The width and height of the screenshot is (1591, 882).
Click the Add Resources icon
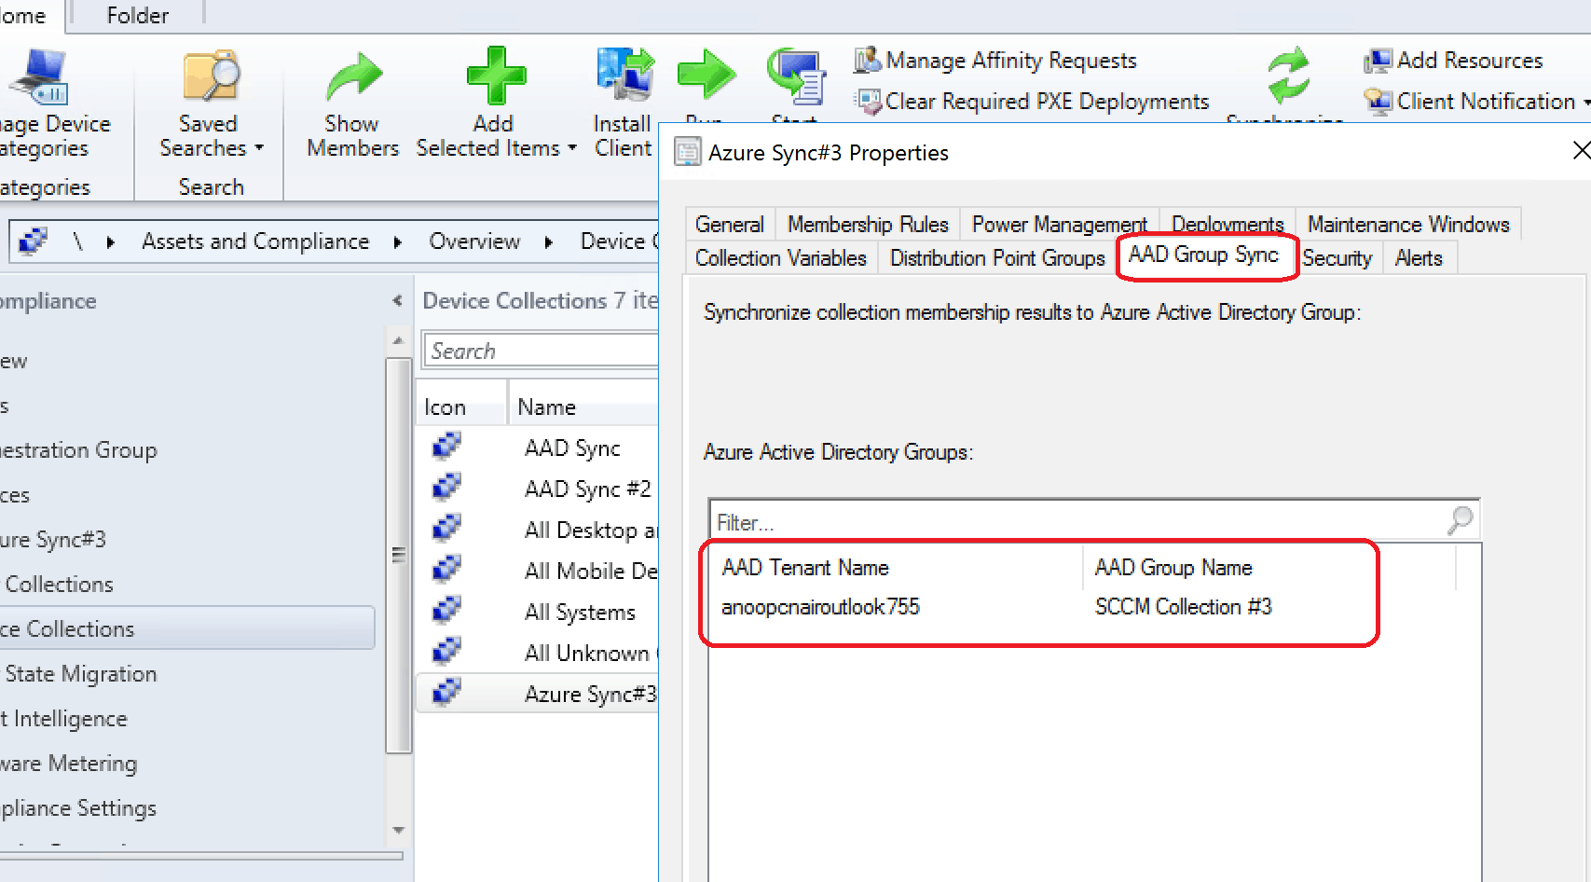click(1378, 61)
